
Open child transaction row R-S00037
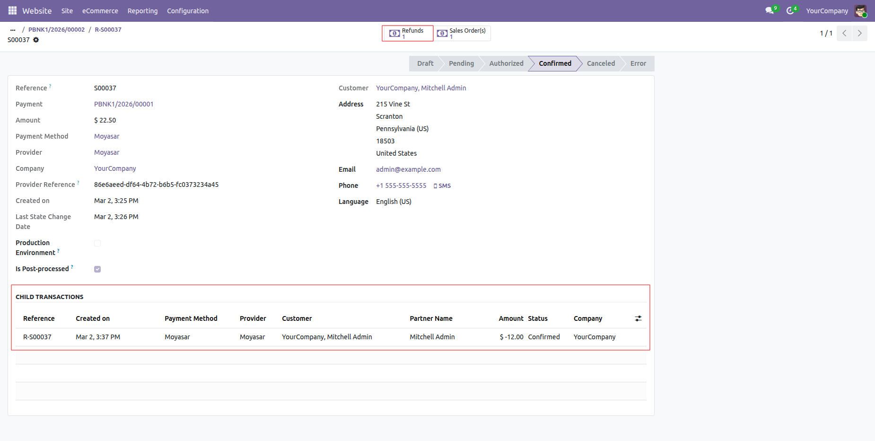click(37, 337)
